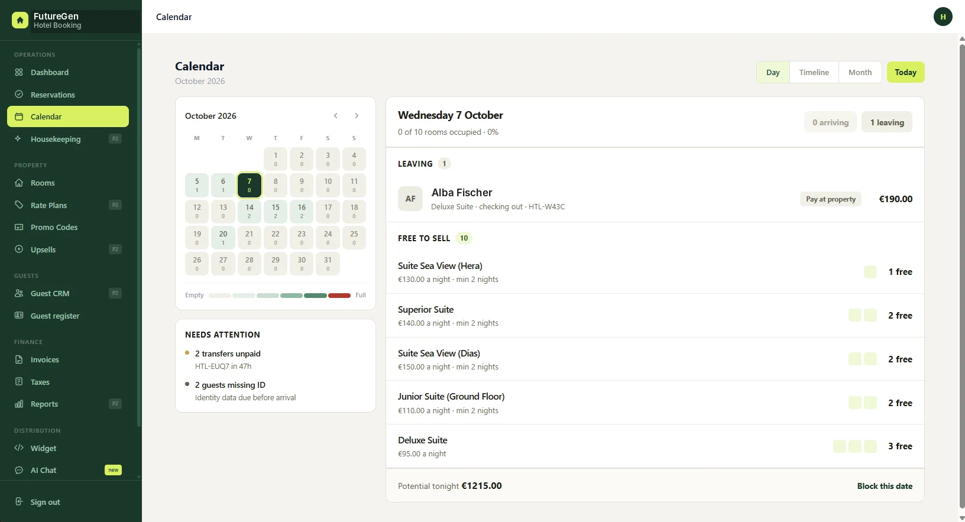965x522 pixels.
Task: Click the Guest CRM people icon
Action: click(19, 293)
